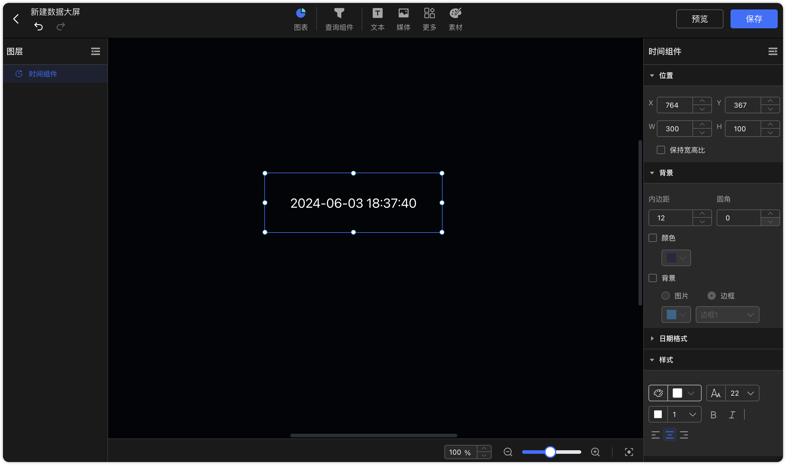
Task: Click the top-center resize handle of time component
Action: click(353, 173)
